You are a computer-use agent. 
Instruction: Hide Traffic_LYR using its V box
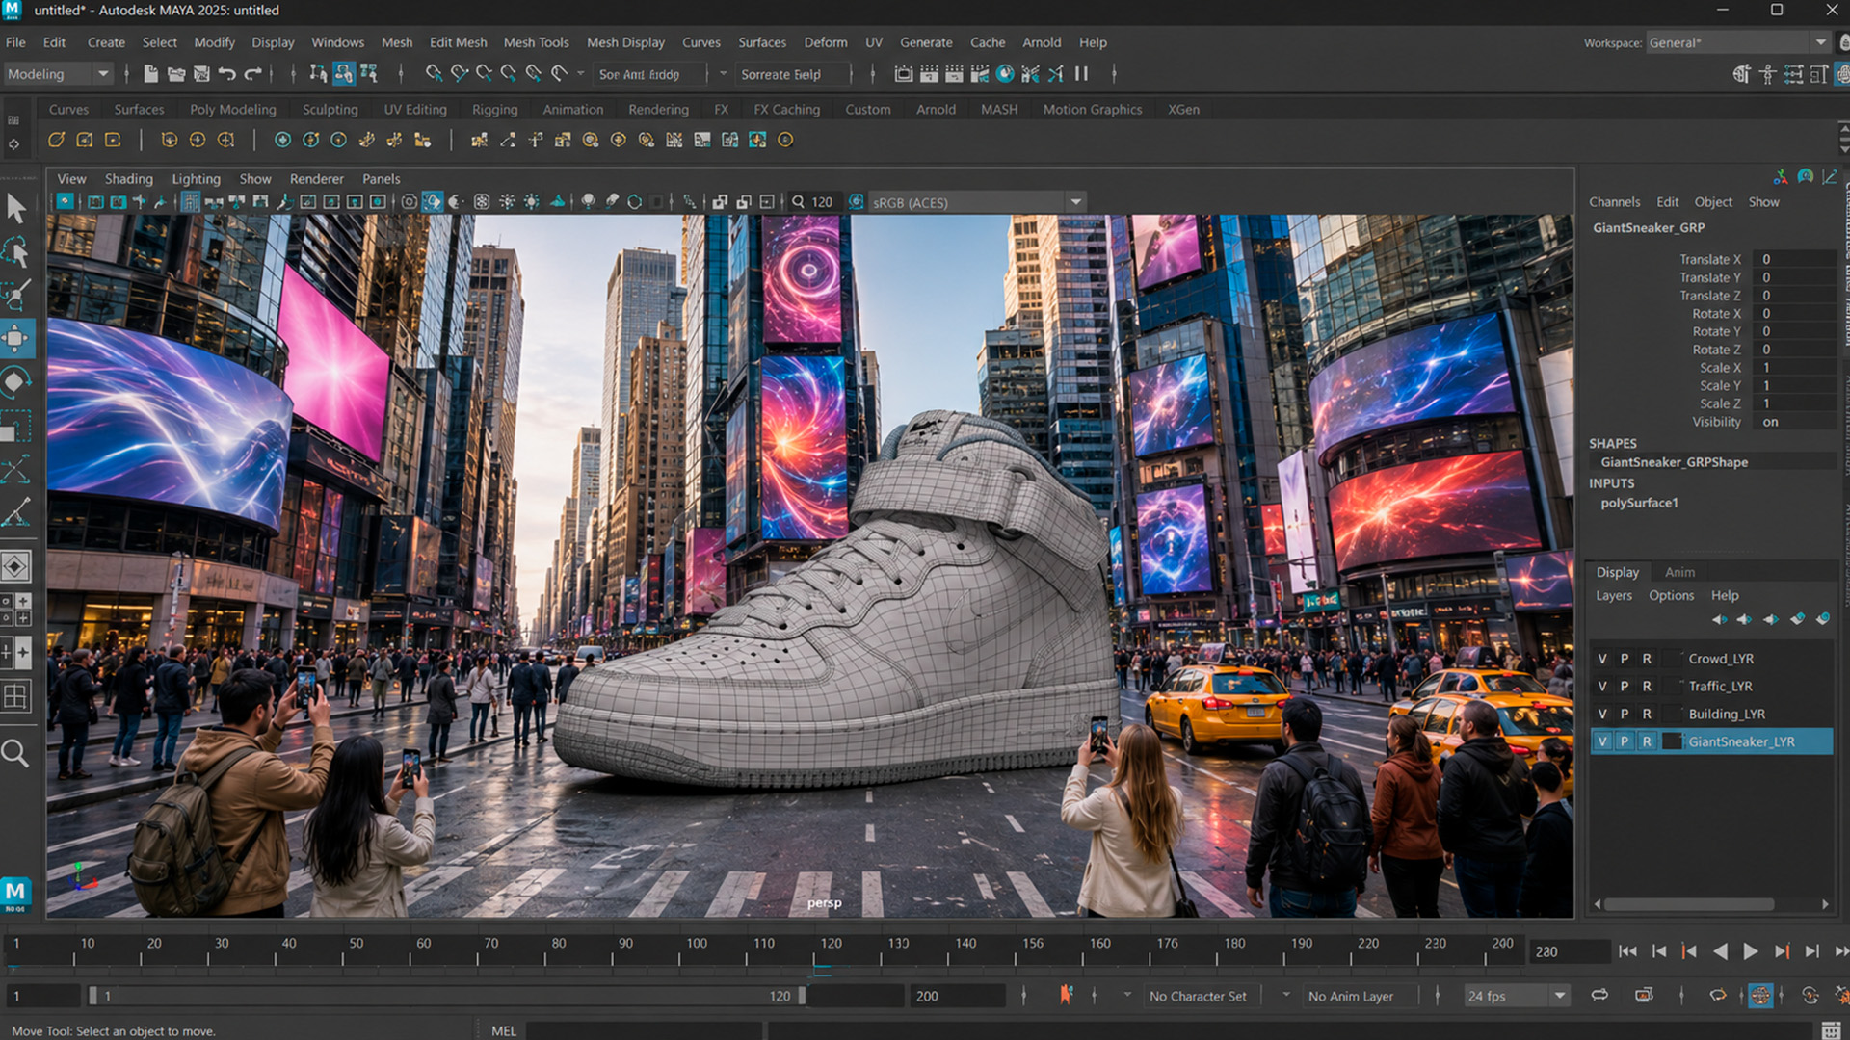[x=1602, y=687]
